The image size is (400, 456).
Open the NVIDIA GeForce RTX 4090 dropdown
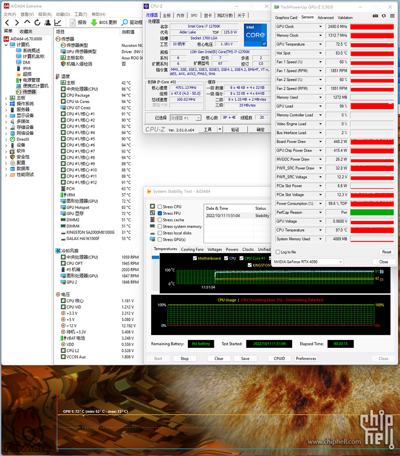point(309,262)
